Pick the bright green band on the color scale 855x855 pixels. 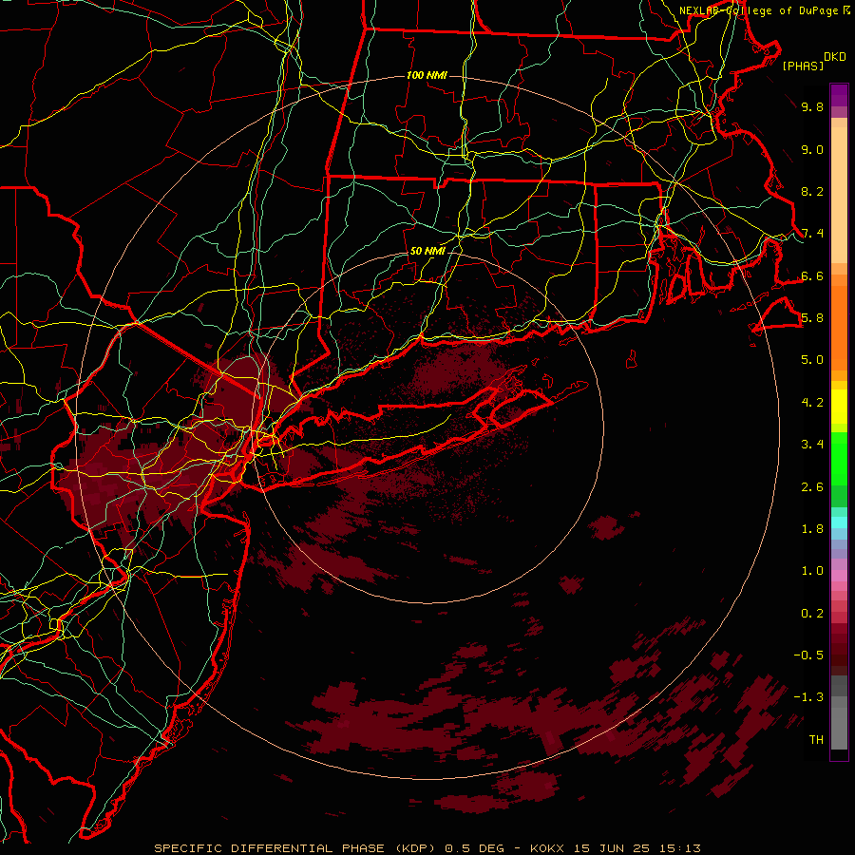tap(839, 459)
